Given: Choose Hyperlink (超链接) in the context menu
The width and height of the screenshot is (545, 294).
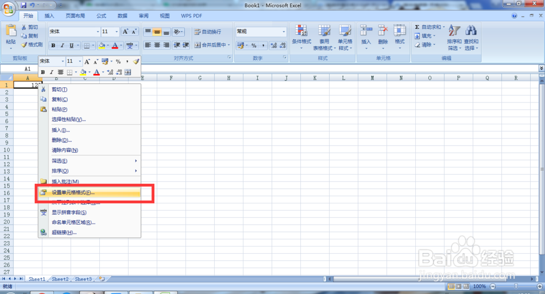Looking at the screenshot, I should pos(90,232).
